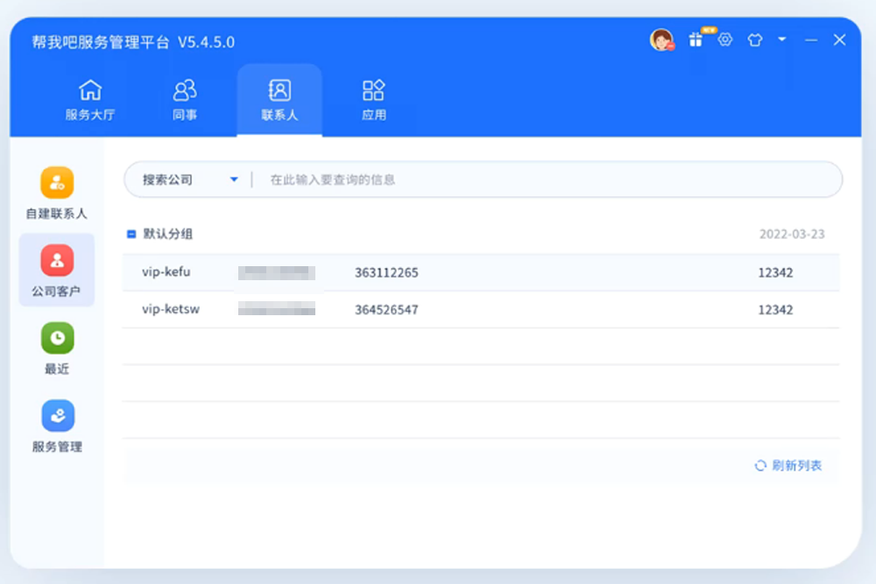Viewport: 876px width, 584px height.
Task: Click the user avatar in the title bar
Action: point(663,39)
